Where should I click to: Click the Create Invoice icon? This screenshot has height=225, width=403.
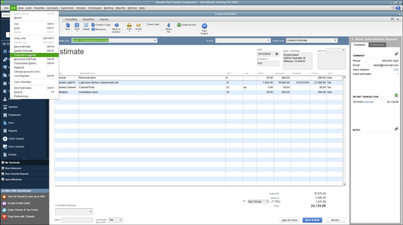pyautogui.click(x=186, y=25)
